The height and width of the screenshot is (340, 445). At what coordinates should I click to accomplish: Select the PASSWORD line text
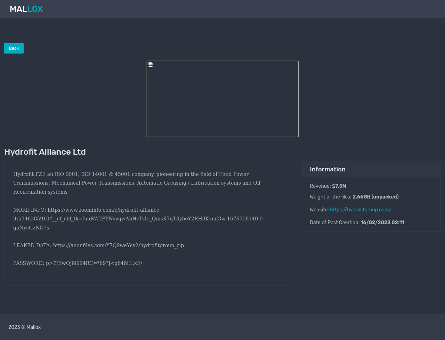(78, 263)
